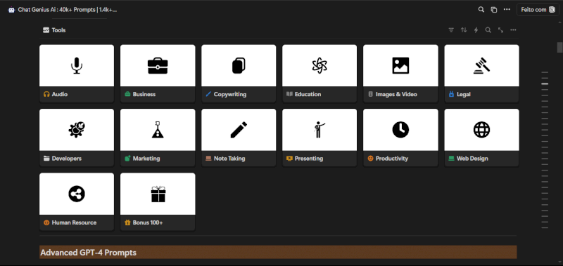This screenshot has height=266, width=563.
Task: Open the Business briefcase card
Action: click(158, 65)
